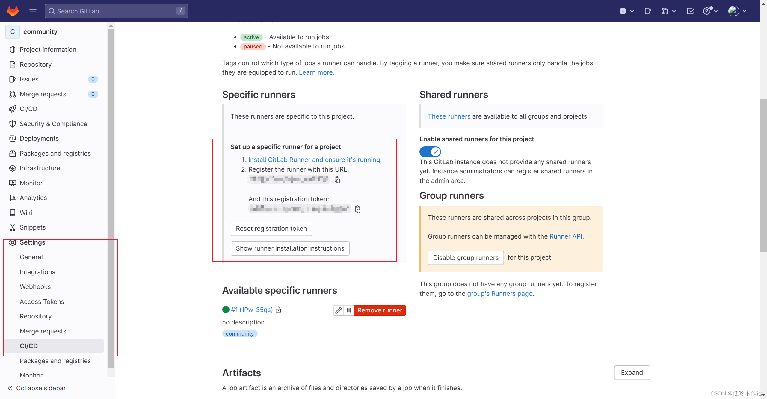The width and height of the screenshot is (767, 399).
Task: Select CI/CD under Settings menu
Action: [x=29, y=346]
